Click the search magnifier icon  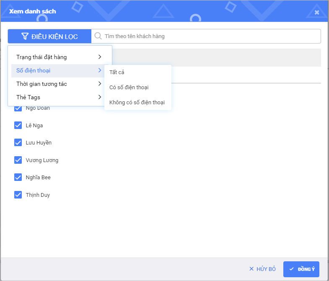tap(98, 36)
